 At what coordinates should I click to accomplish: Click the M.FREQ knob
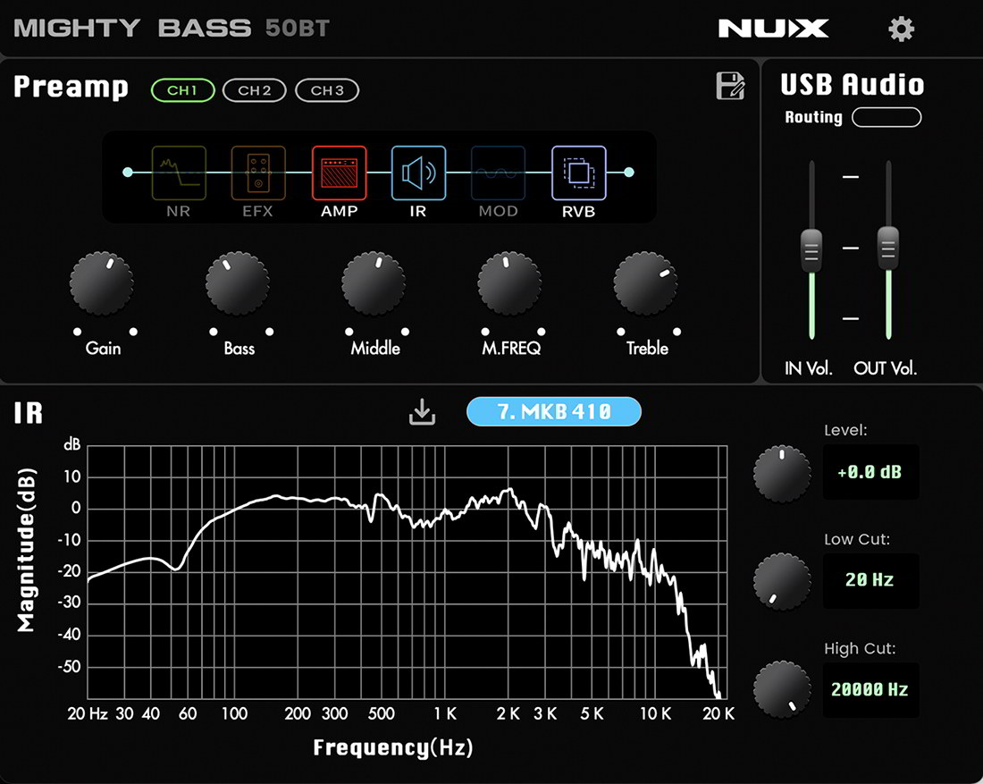click(509, 283)
